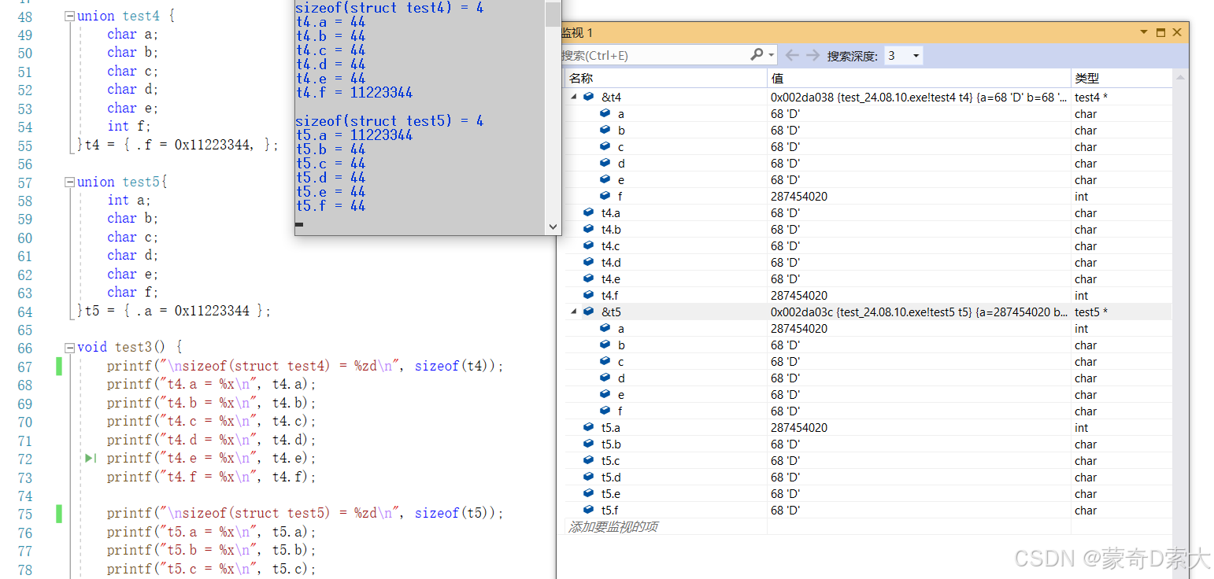The width and height of the screenshot is (1214, 579).
Task: Click the variable icon next to t4.e
Action: click(588, 278)
